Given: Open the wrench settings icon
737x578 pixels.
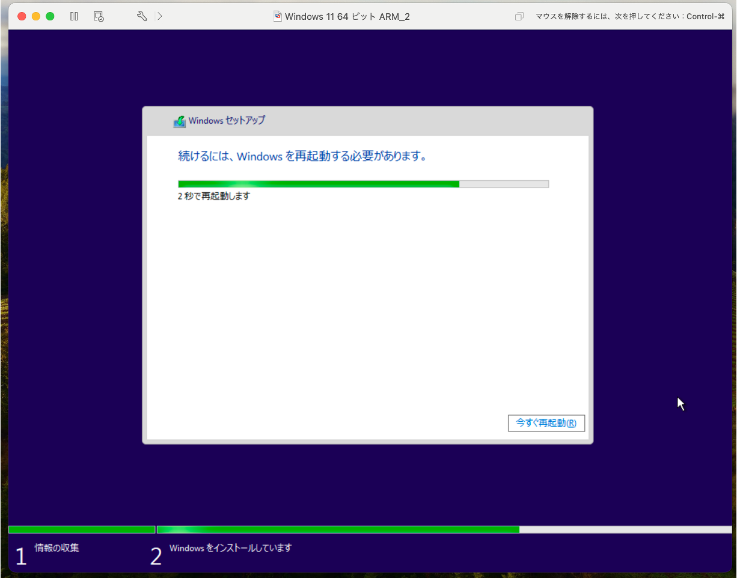Looking at the screenshot, I should pyautogui.click(x=142, y=16).
